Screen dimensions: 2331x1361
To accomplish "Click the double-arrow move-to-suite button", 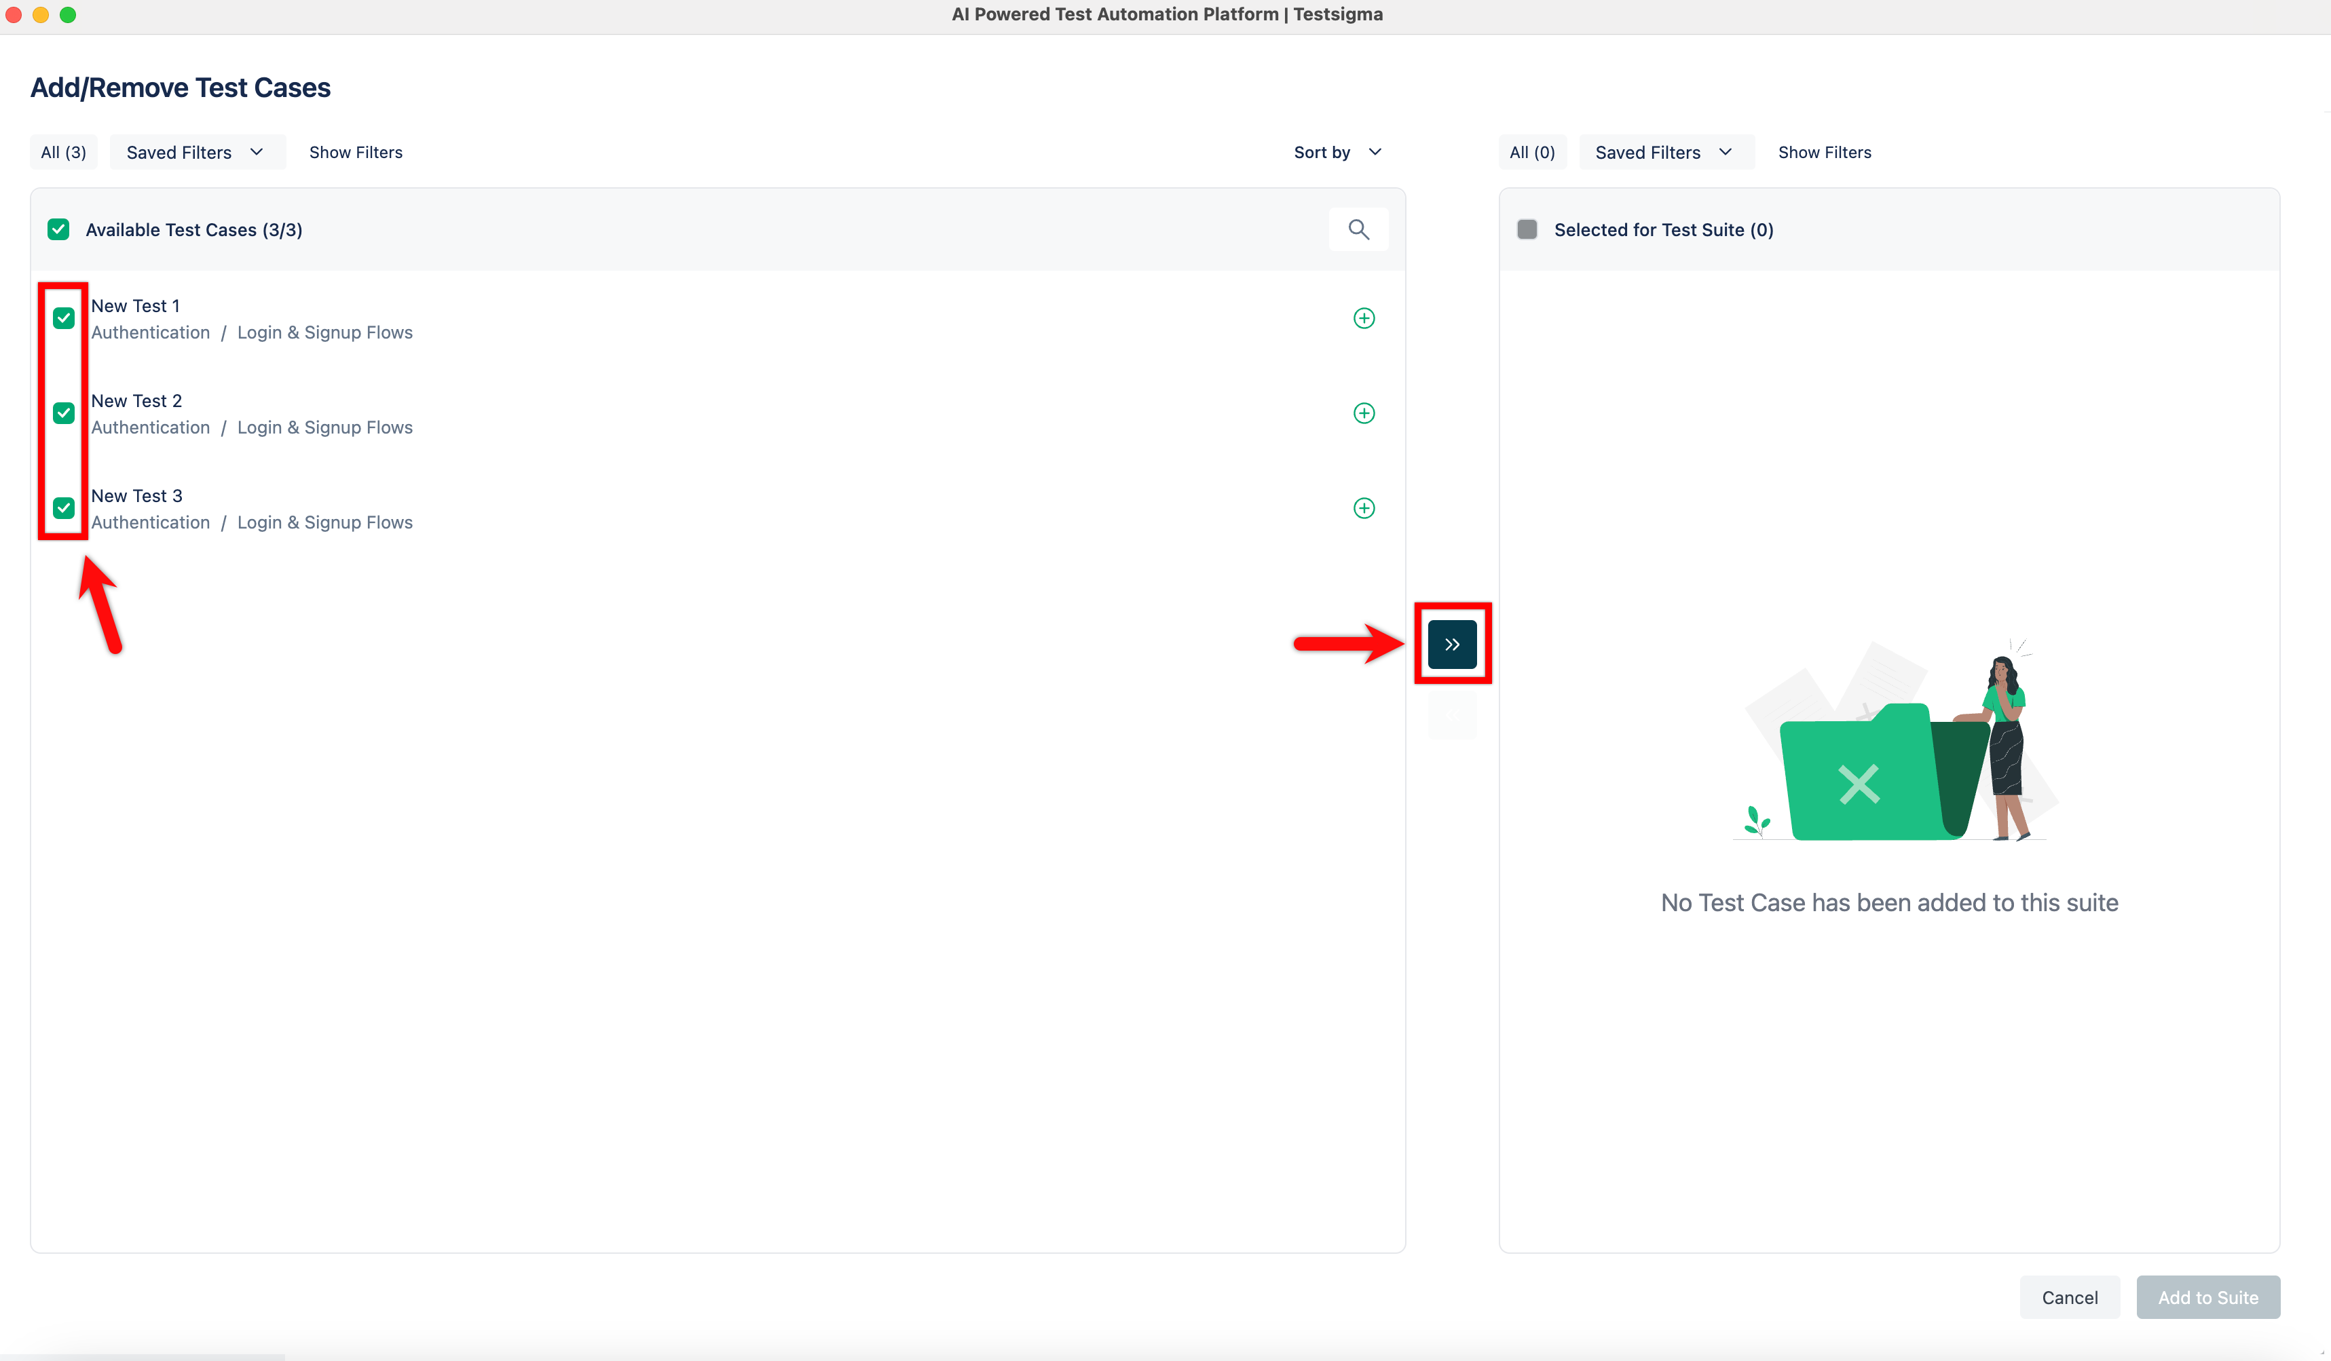I will coord(1451,645).
